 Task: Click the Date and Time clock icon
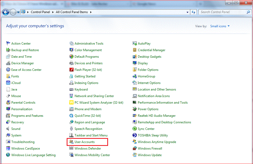coord(8,56)
